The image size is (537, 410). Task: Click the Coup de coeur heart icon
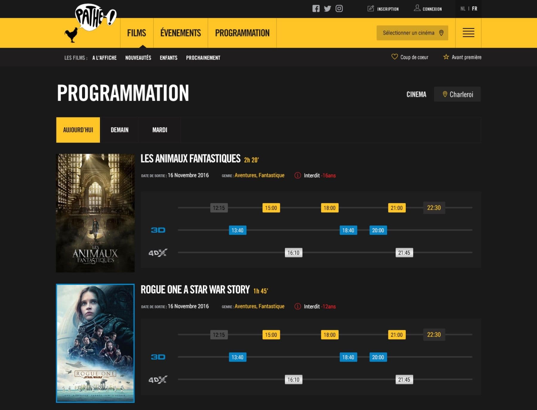tap(394, 57)
